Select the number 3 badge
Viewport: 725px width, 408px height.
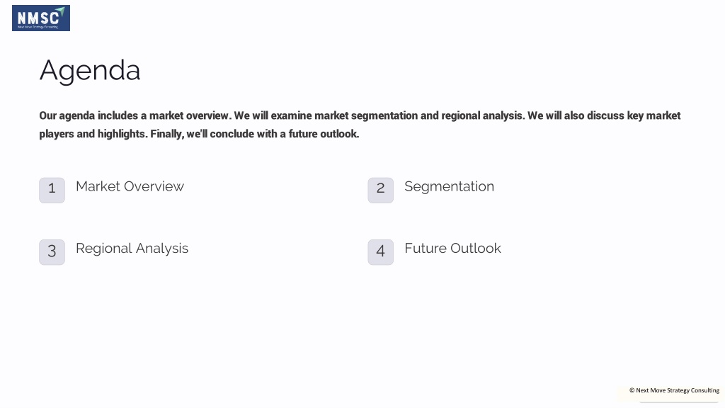coord(52,252)
